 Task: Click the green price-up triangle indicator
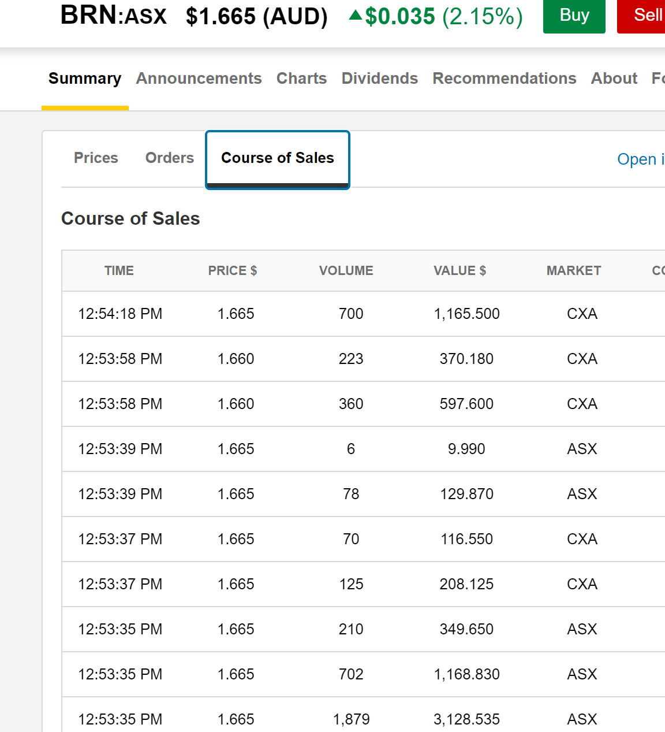tap(356, 16)
